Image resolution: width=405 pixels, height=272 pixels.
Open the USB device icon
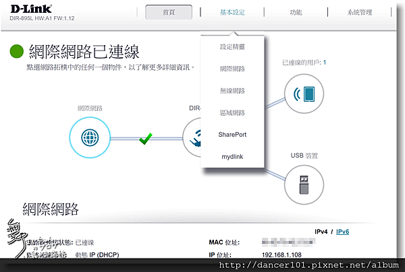pyautogui.click(x=304, y=185)
